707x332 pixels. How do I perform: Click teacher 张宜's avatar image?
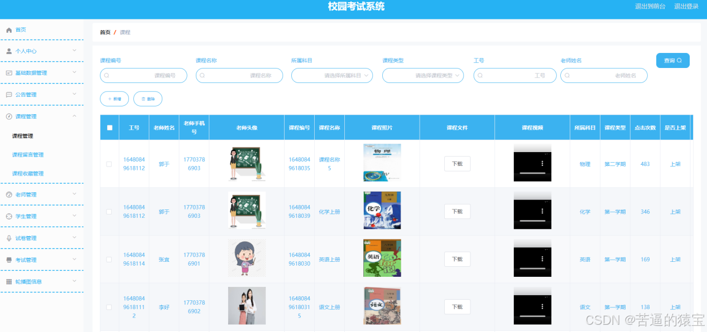pos(247,258)
